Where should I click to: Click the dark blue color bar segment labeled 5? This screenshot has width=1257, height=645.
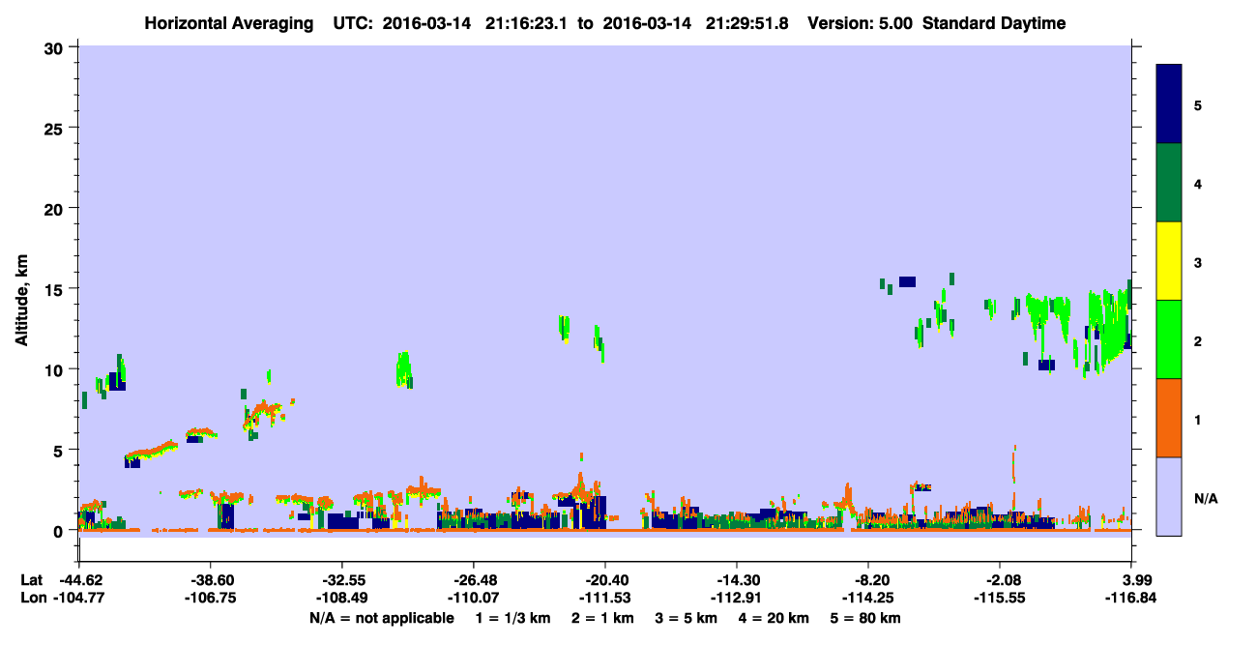point(1169,103)
